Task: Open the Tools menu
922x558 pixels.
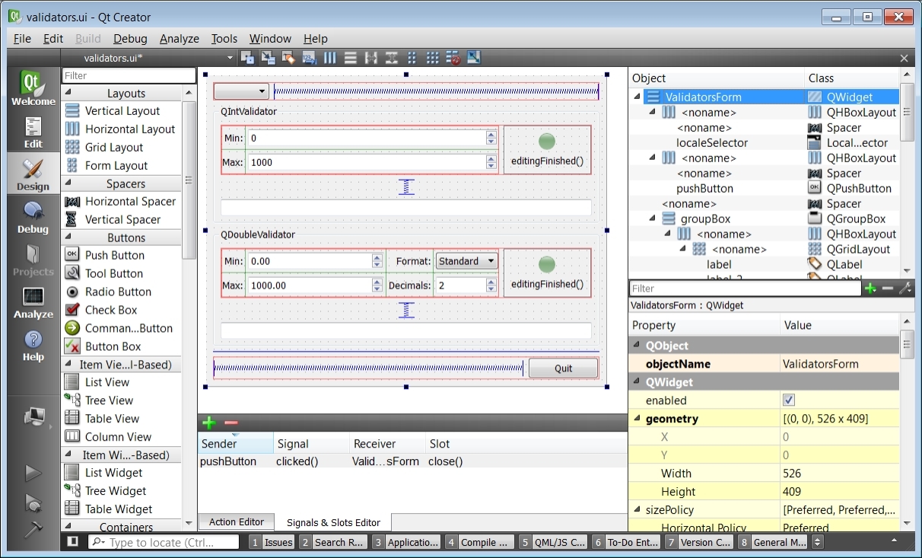Action: pyautogui.click(x=224, y=39)
